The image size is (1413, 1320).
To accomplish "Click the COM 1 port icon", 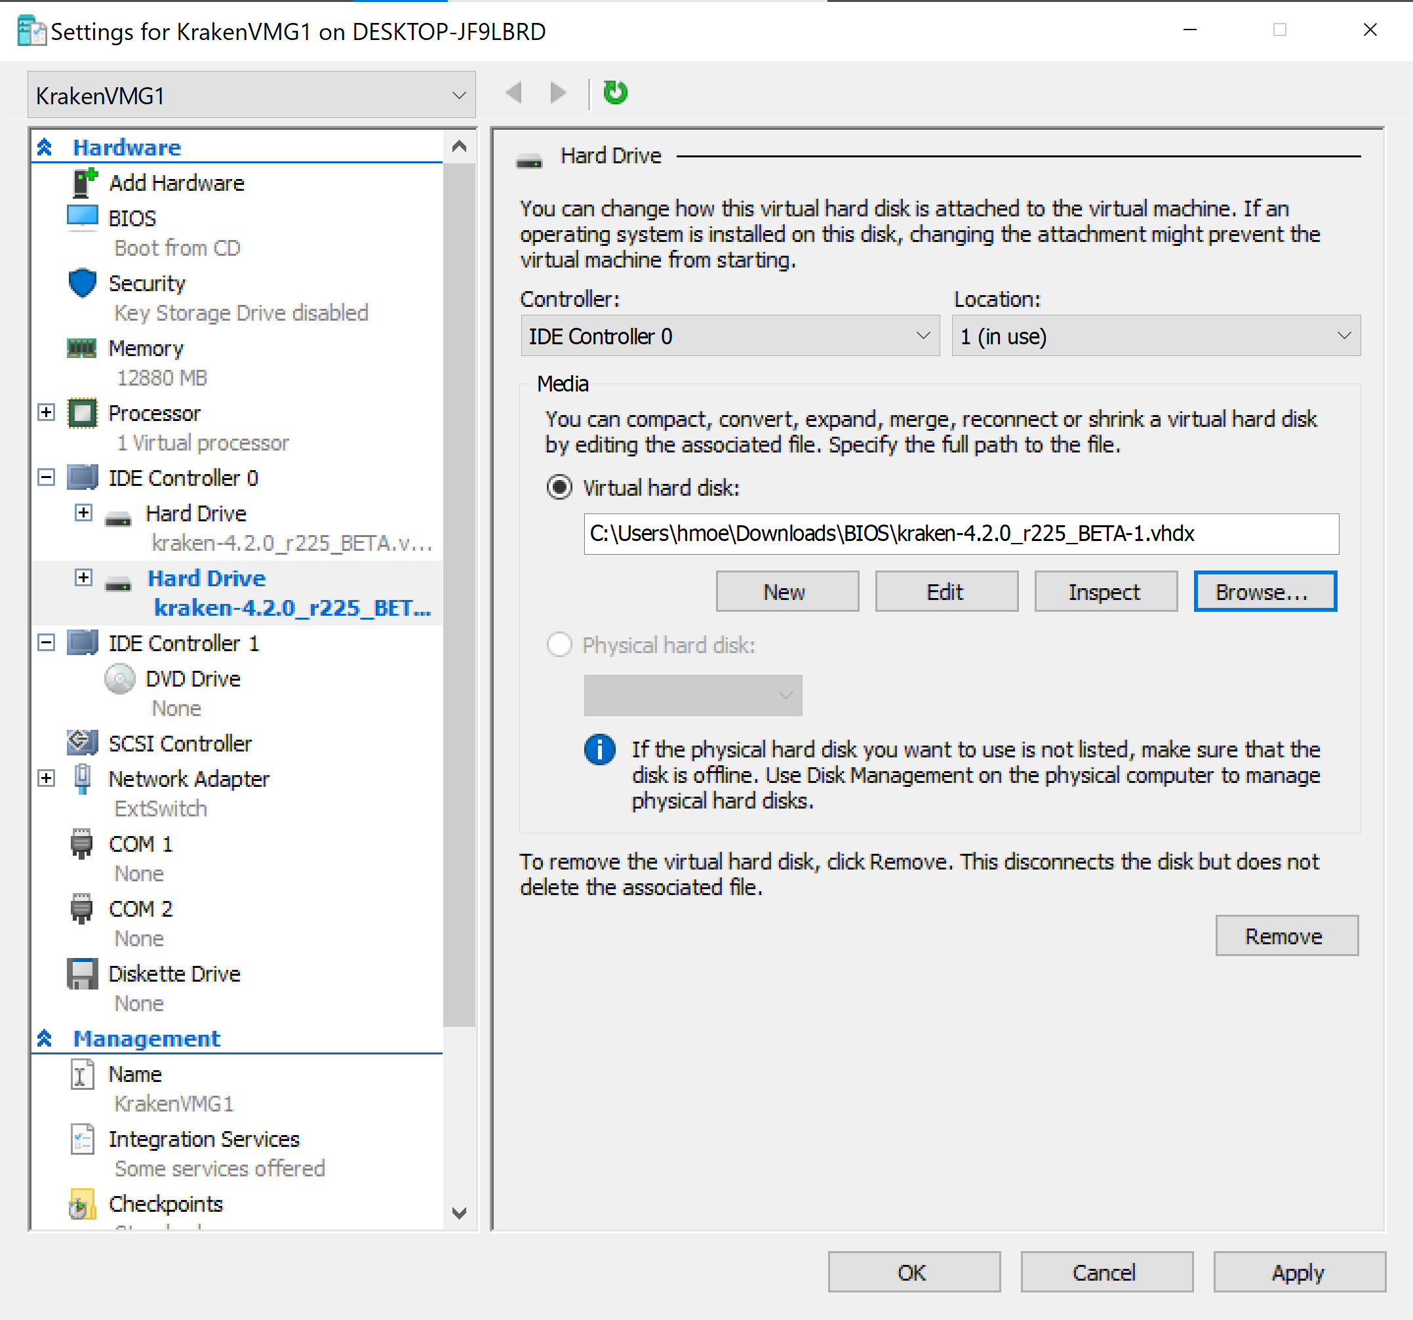I will pyautogui.click(x=83, y=844).
